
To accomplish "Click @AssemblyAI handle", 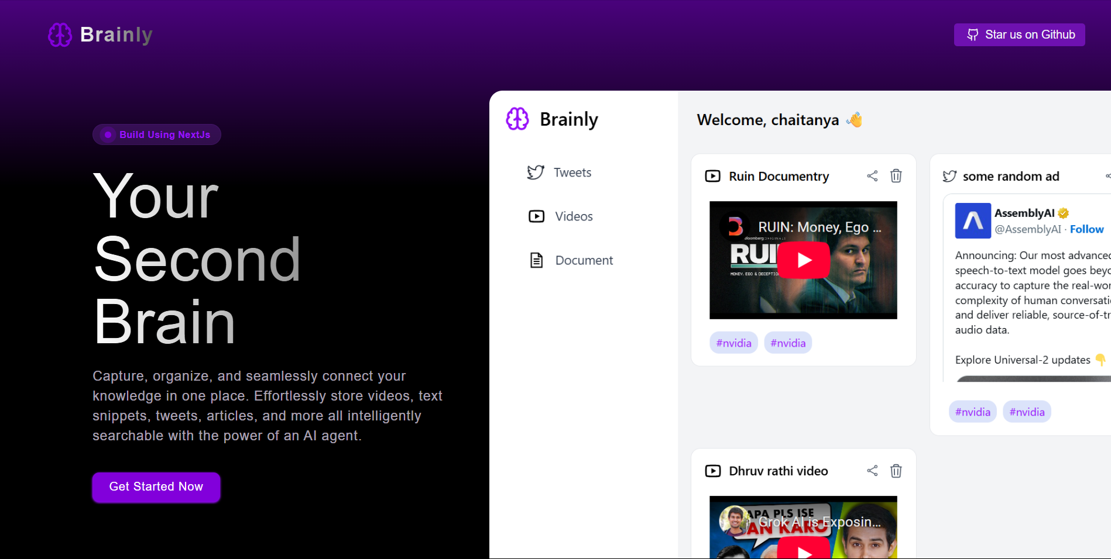I will click(1028, 229).
